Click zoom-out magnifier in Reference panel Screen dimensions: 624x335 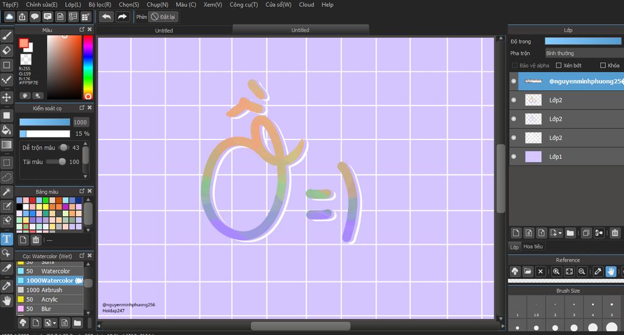point(582,271)
